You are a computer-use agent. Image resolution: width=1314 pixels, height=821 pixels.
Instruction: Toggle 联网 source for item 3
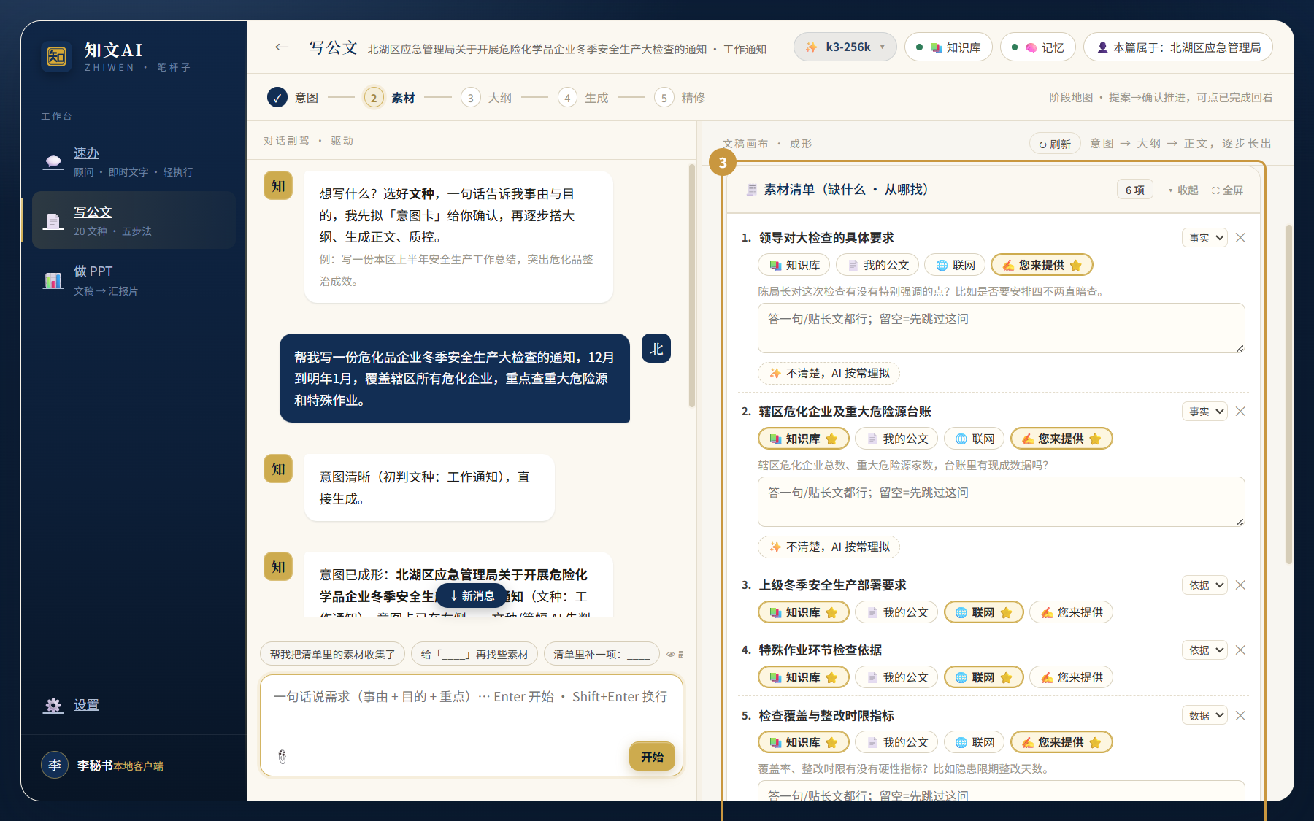(984, 612)
